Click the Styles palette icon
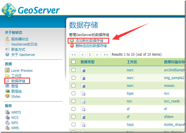 click(7, 96)
